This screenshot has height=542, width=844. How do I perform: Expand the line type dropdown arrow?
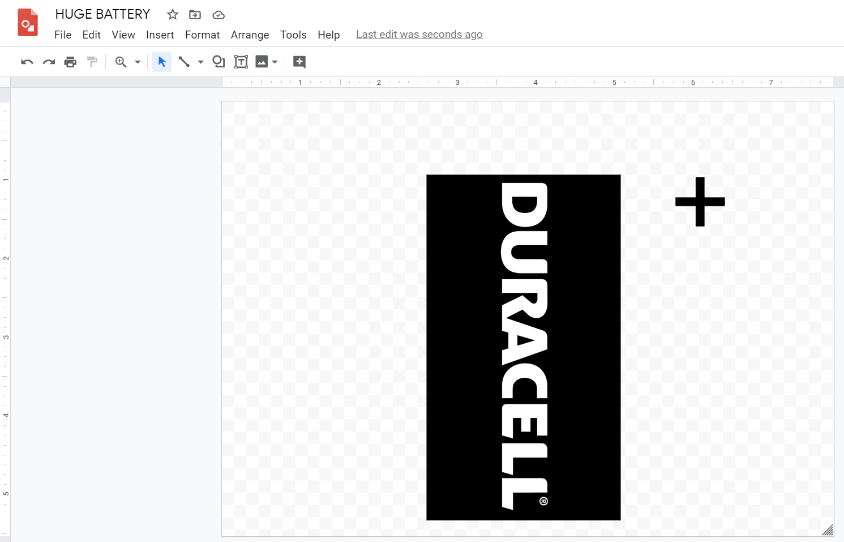[200, 62]
